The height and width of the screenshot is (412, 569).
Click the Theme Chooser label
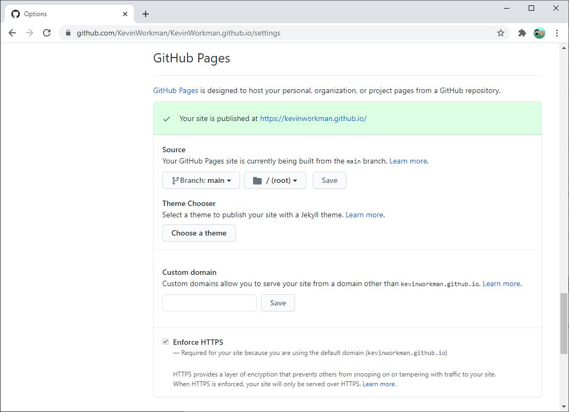pyautogui.click(x=189, y=203)
